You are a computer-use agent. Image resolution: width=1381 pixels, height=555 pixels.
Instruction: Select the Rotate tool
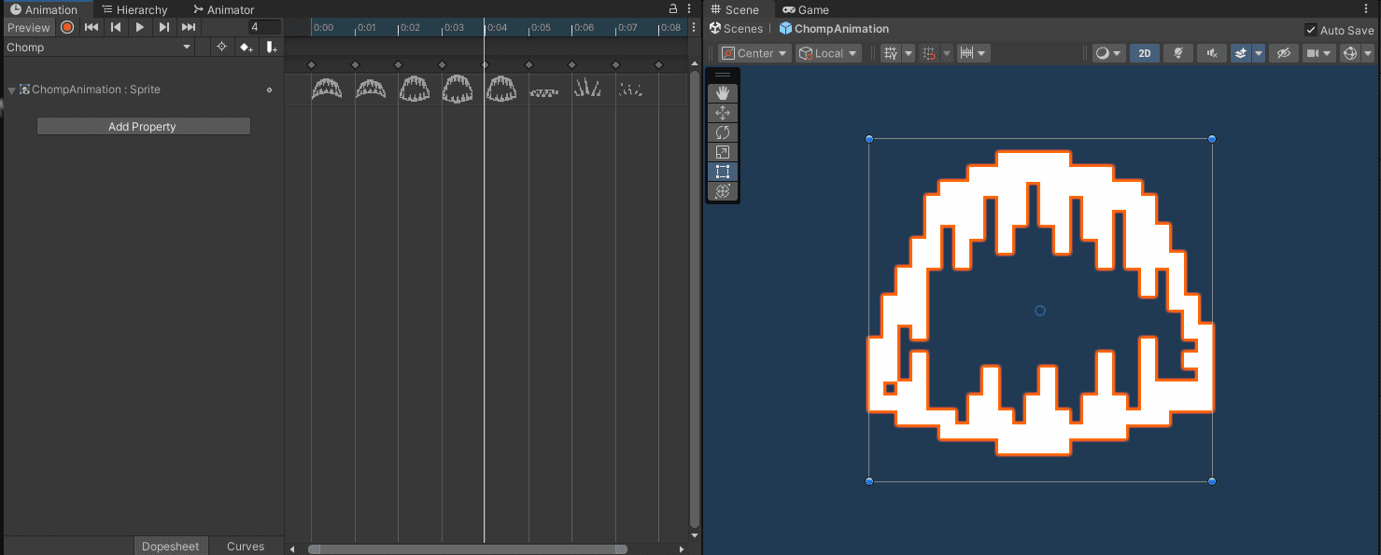(722, 132)
